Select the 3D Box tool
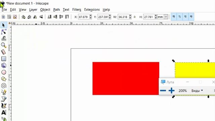 [x=4, y=66]
